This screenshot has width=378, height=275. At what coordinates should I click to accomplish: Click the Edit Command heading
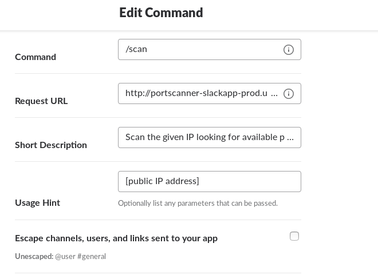tap(161, 13)
